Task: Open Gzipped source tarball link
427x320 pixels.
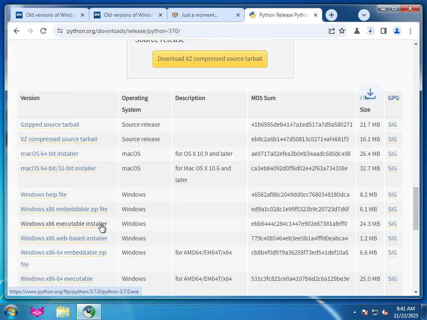Action: coord(50,125)
